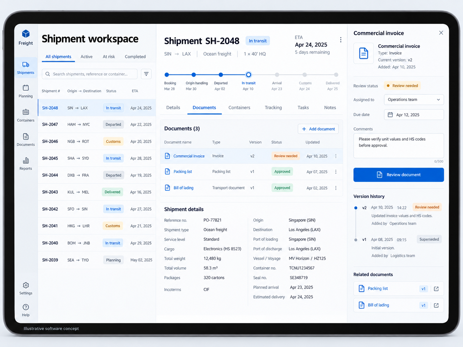
Task: Show At risk shipments tab
Action: pos(109,57)
